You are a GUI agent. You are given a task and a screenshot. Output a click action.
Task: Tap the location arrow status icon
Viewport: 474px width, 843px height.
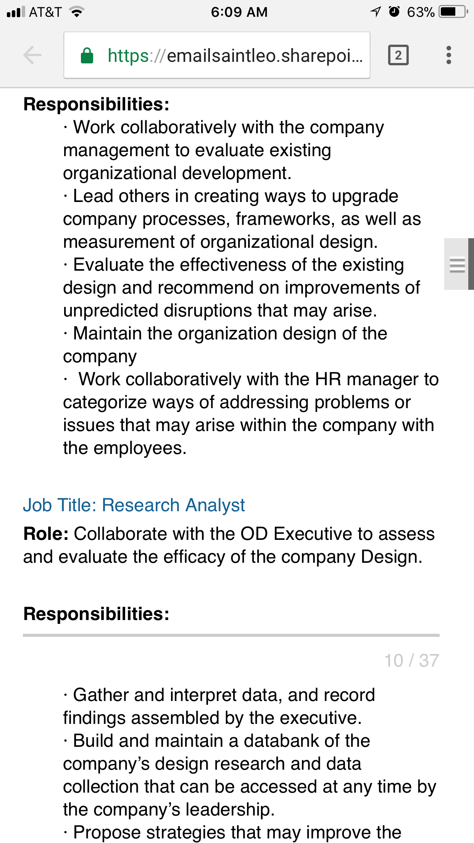click(x=376, y=12)
